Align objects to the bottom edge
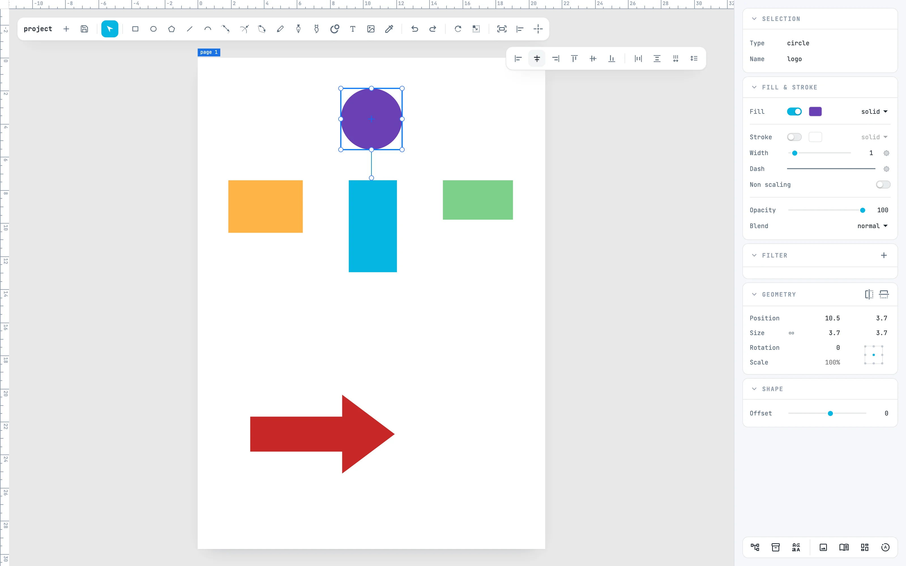906x566 pixels. point(612,58)
